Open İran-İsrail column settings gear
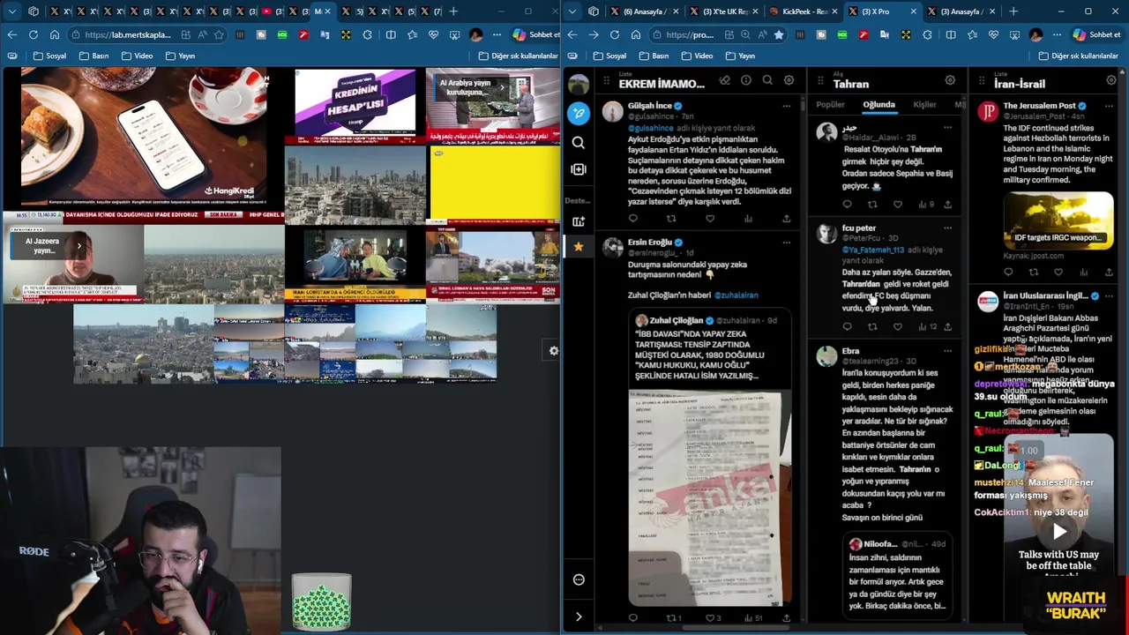 [1111, 80]
